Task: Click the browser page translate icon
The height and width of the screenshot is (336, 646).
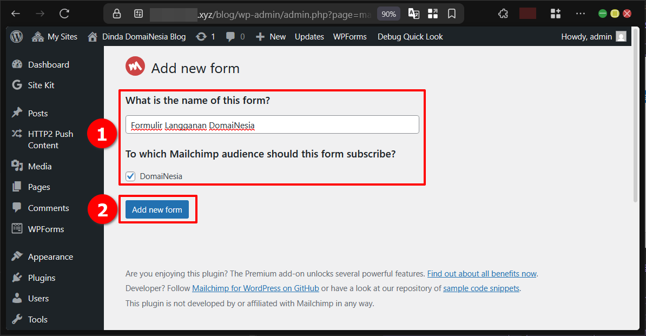Action: point(413,13)
